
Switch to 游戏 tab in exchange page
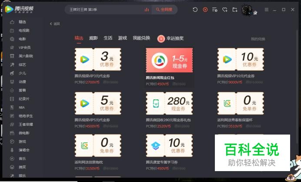click(x=123, y=38)
